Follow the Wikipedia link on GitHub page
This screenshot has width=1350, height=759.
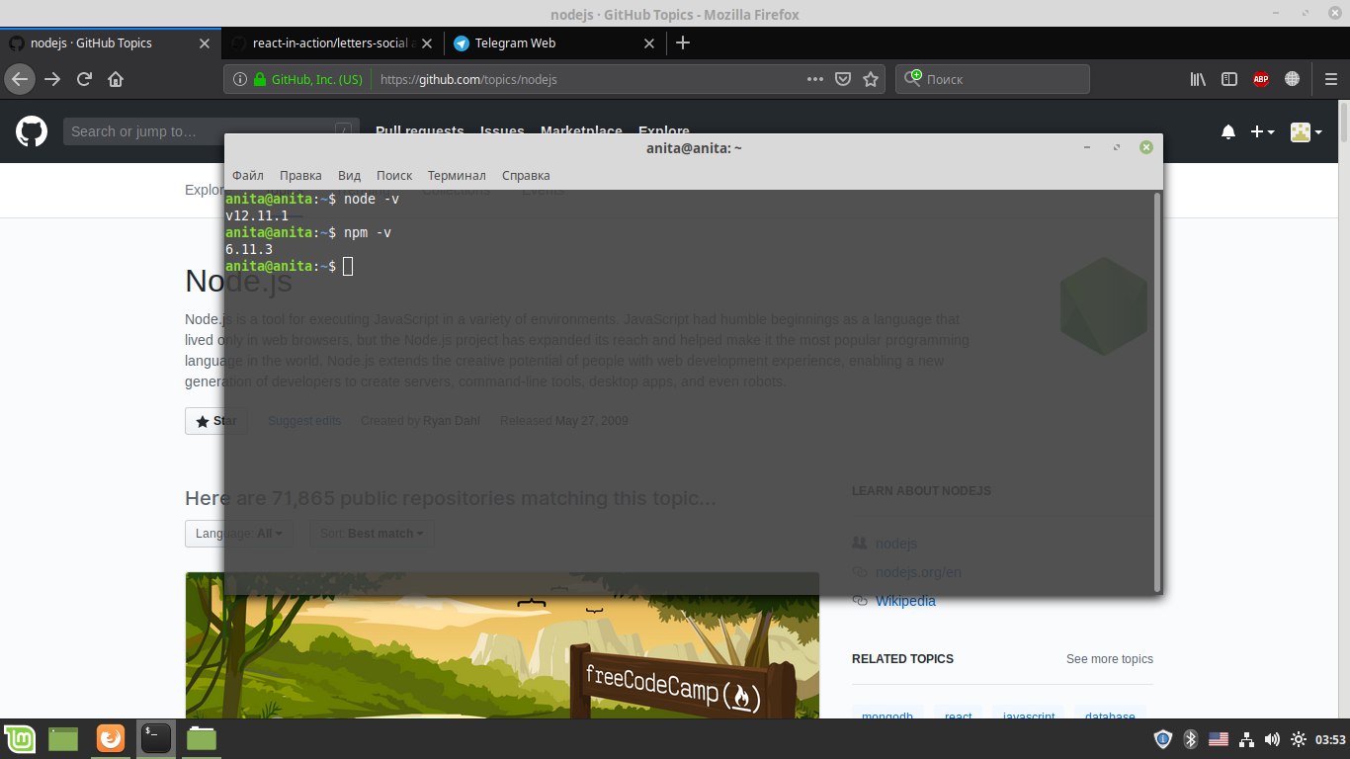[x=905, y=601]
